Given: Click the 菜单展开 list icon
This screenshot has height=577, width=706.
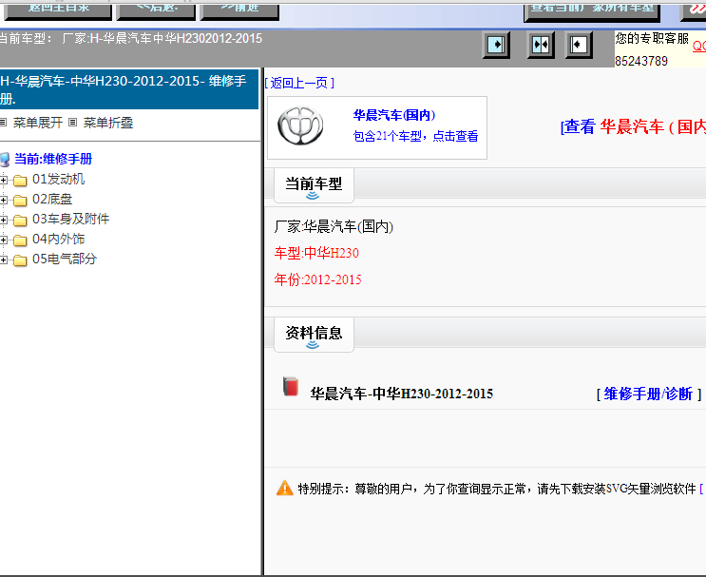Looking at the screenshot, I should pyautogui.click(x=3, y=122).
